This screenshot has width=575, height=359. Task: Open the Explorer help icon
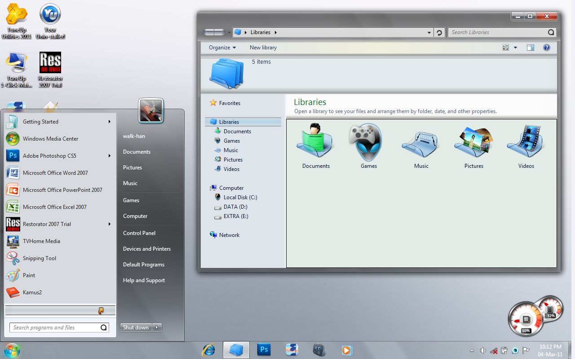547,48
